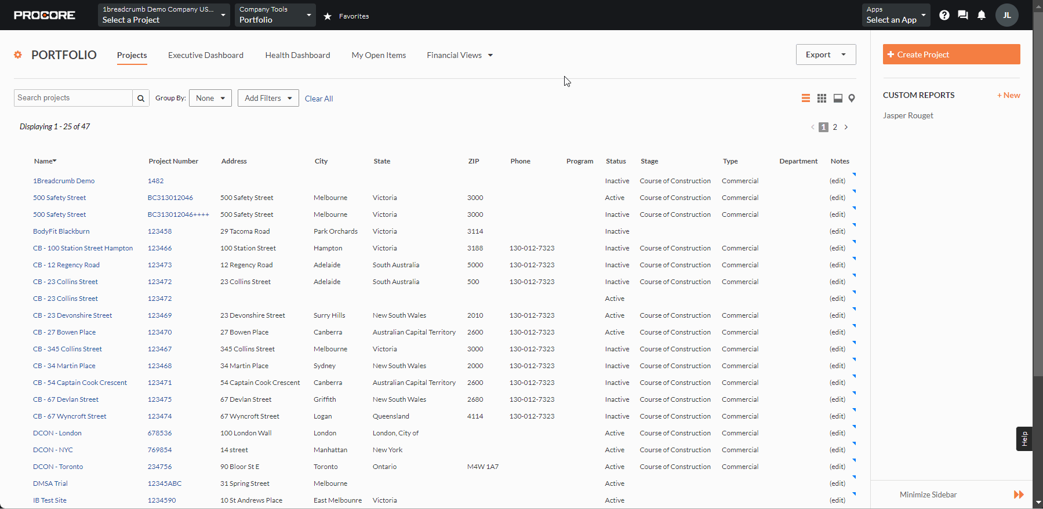Open the Add Filters dropdown
This screenshot has height=509, width=1043.
click(x=268, y=99)
